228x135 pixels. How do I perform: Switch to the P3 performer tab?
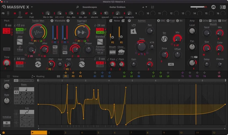pyautogui.click(x=80, y=76)
